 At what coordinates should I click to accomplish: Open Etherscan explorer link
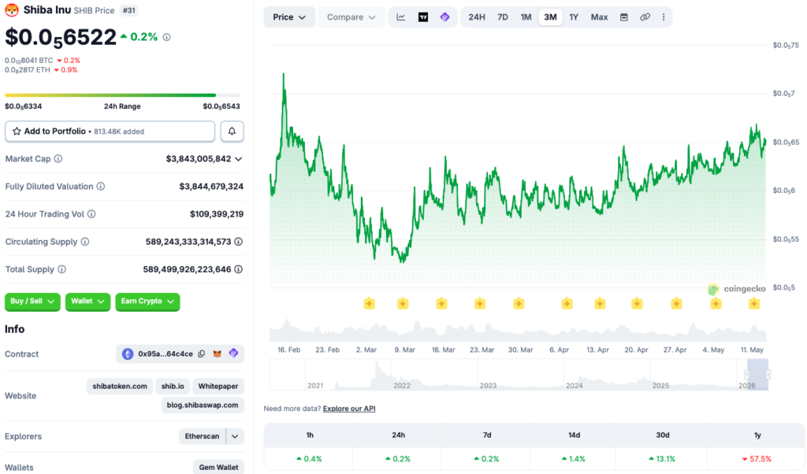click(x=202, y=436)
